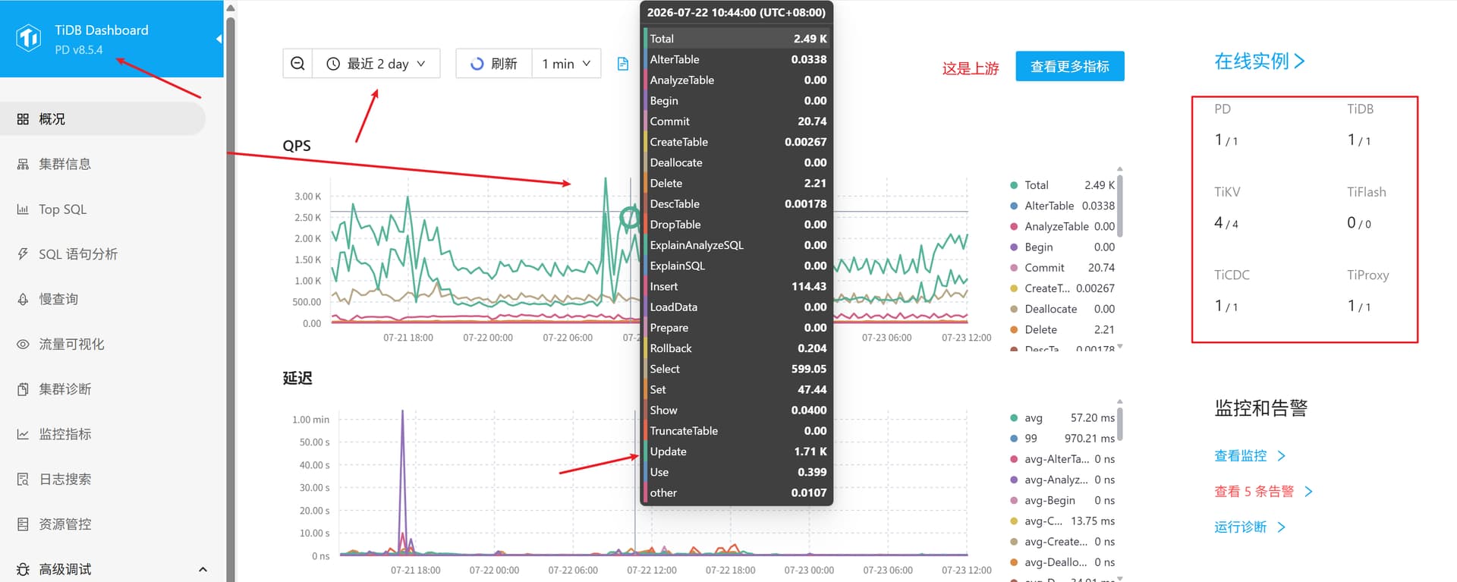Click the avg-Deallo... latency legend entry

1062,562
